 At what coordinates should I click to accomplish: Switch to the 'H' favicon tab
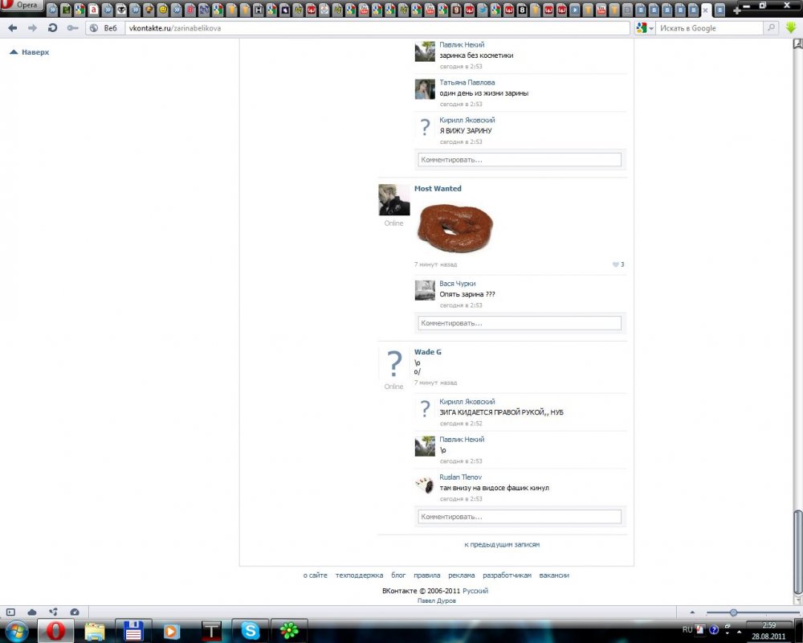(x=258, y=9)
